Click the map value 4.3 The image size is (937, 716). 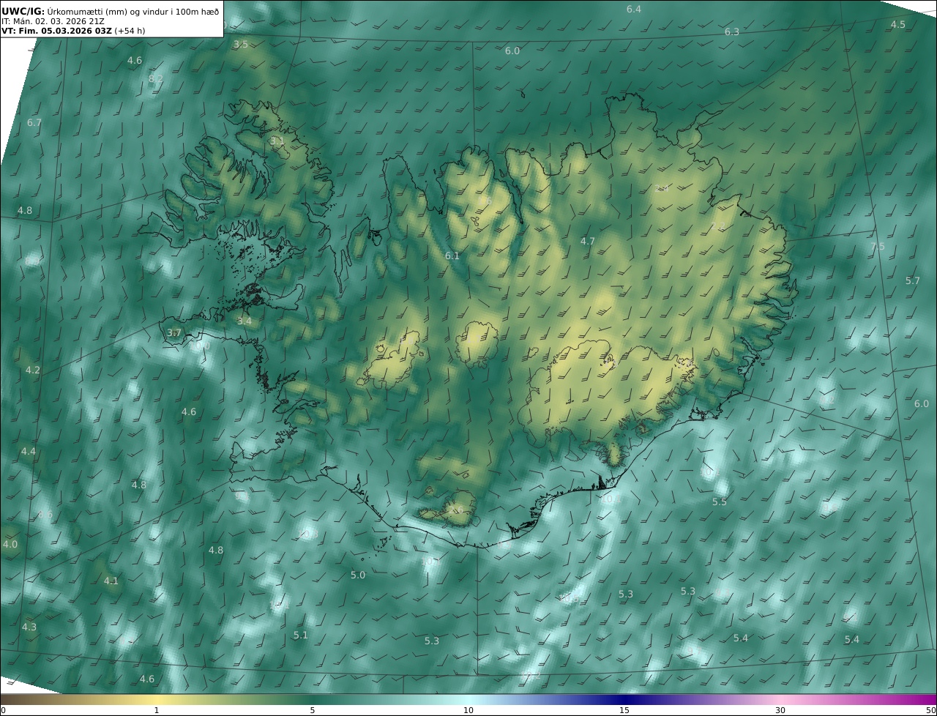point(29,627)
